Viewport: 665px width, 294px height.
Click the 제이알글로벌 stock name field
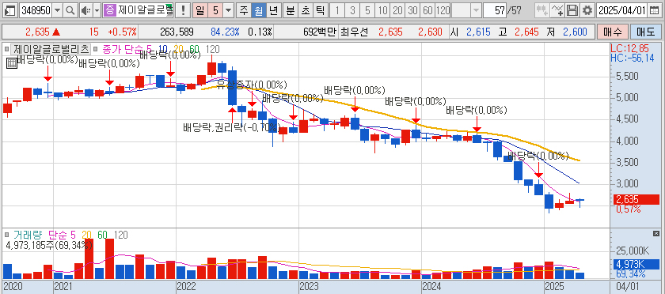[145, 10]
